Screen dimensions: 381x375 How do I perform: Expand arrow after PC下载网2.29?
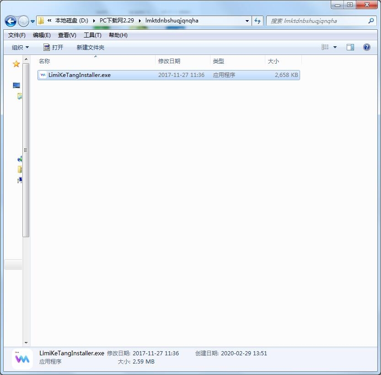[x=140, y=21]
